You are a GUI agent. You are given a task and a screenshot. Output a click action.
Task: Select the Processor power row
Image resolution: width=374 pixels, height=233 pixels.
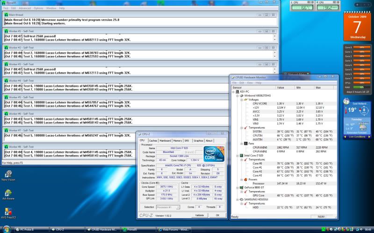[284, 184]
